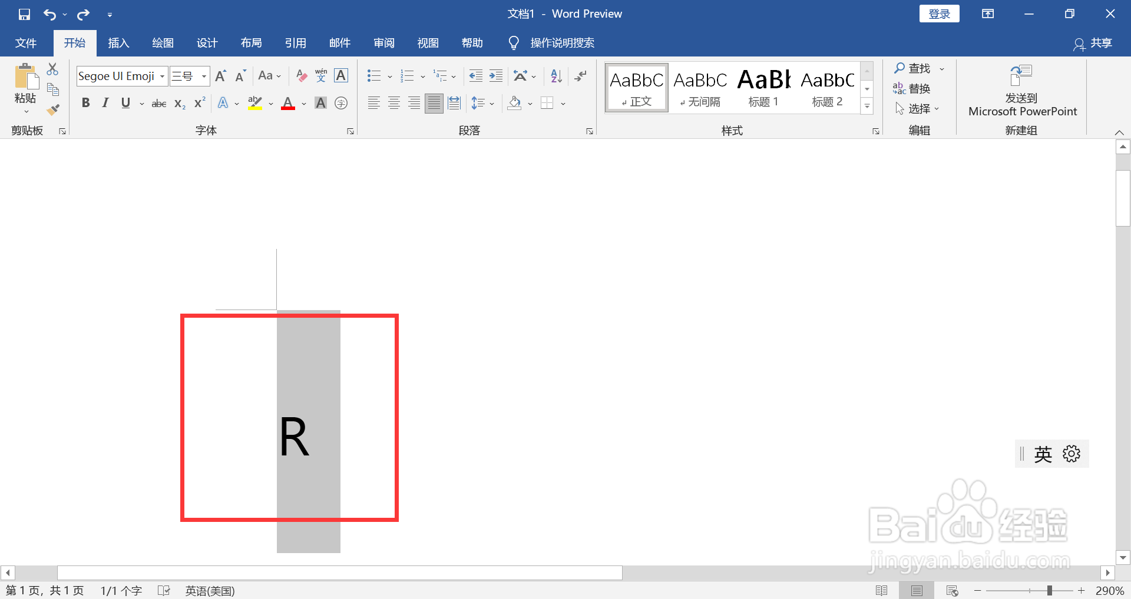The image size is (1131, 599).
Task: Toggle italic formatting
Action: pos(105,104)
